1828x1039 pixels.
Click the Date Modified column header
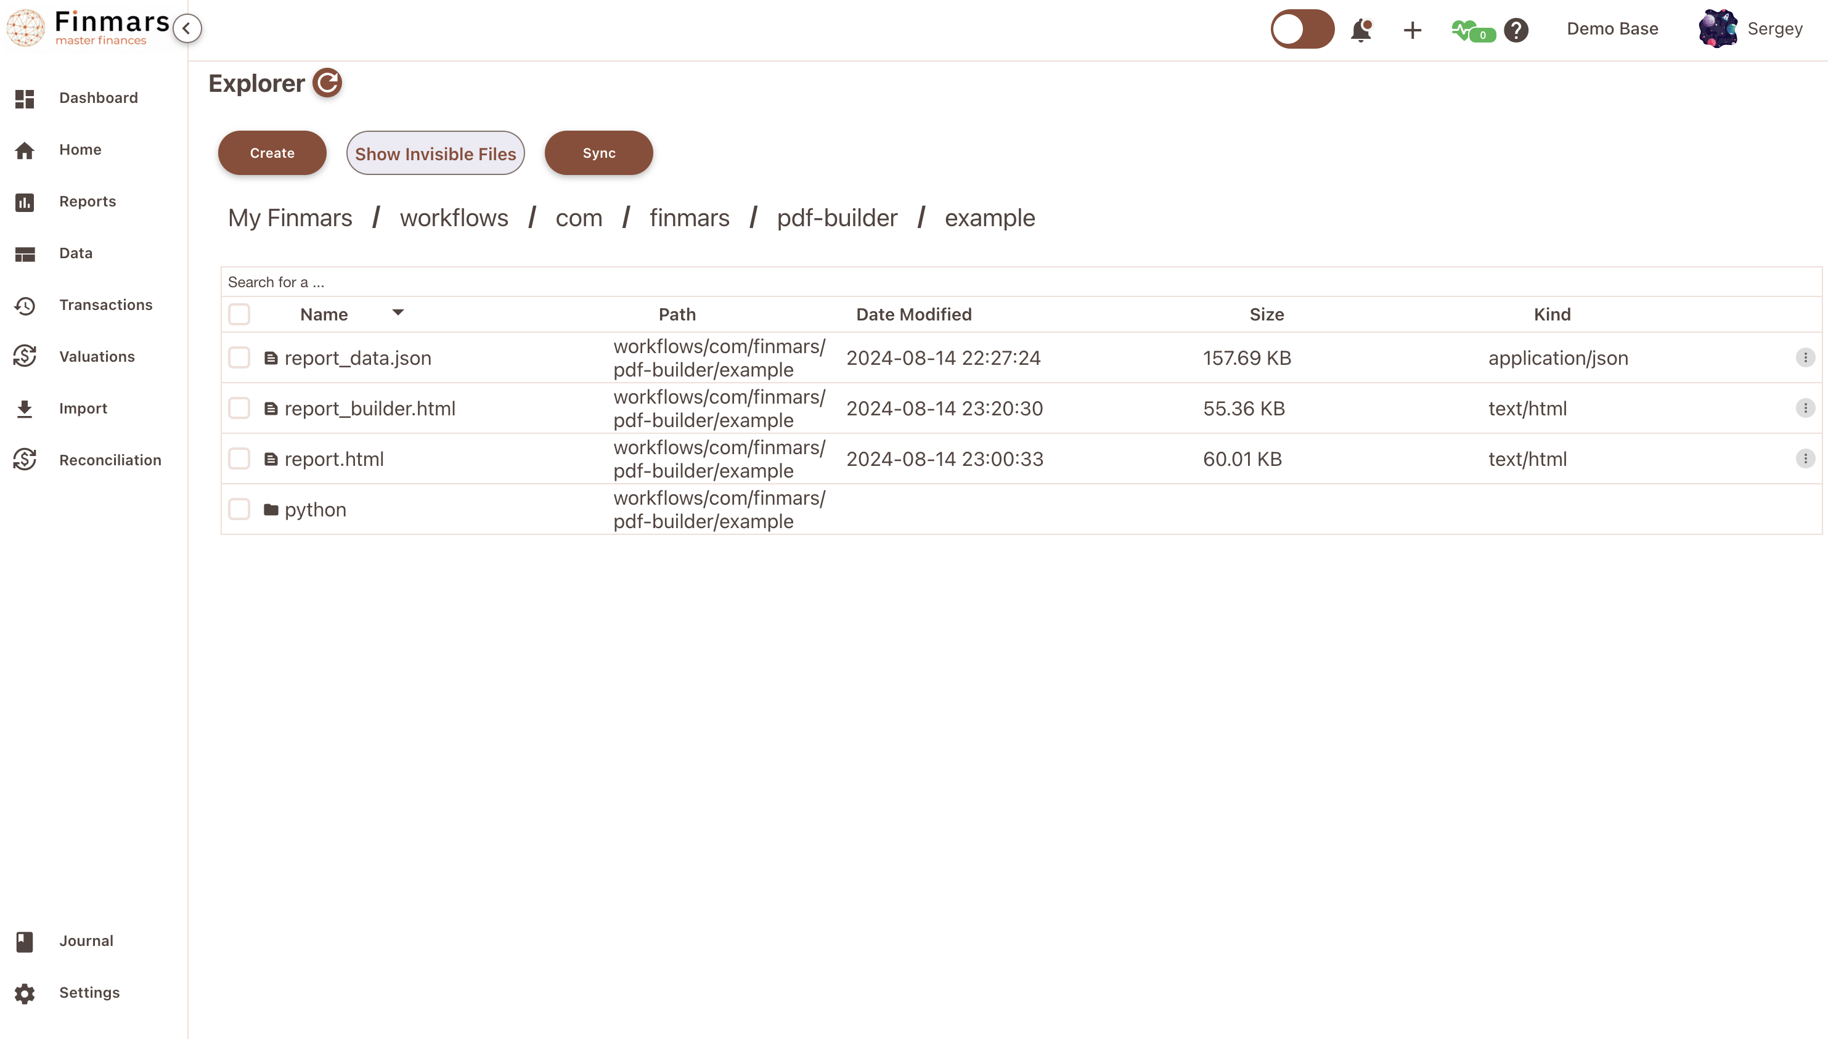click(x=913, y=315)
